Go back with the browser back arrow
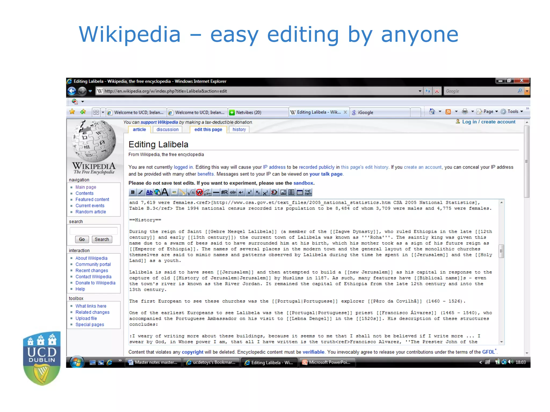 tap(72, 91)
